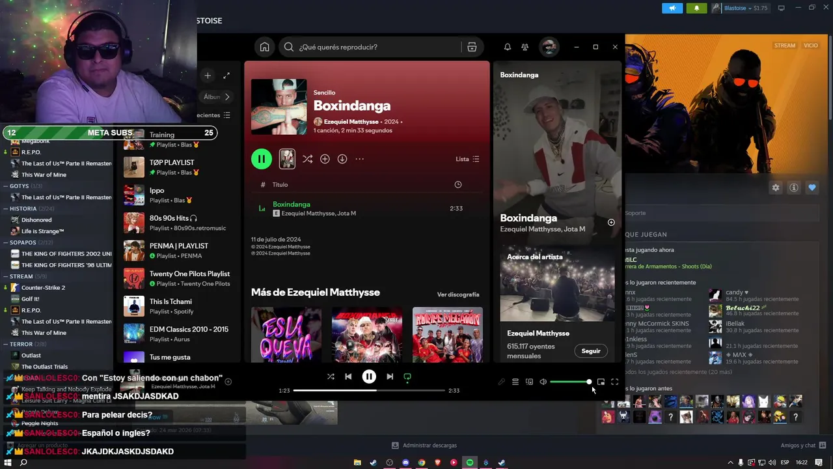833x469 pixels.
Task: Toggle shuffle in bottom player bar
Action: (331, 377)
